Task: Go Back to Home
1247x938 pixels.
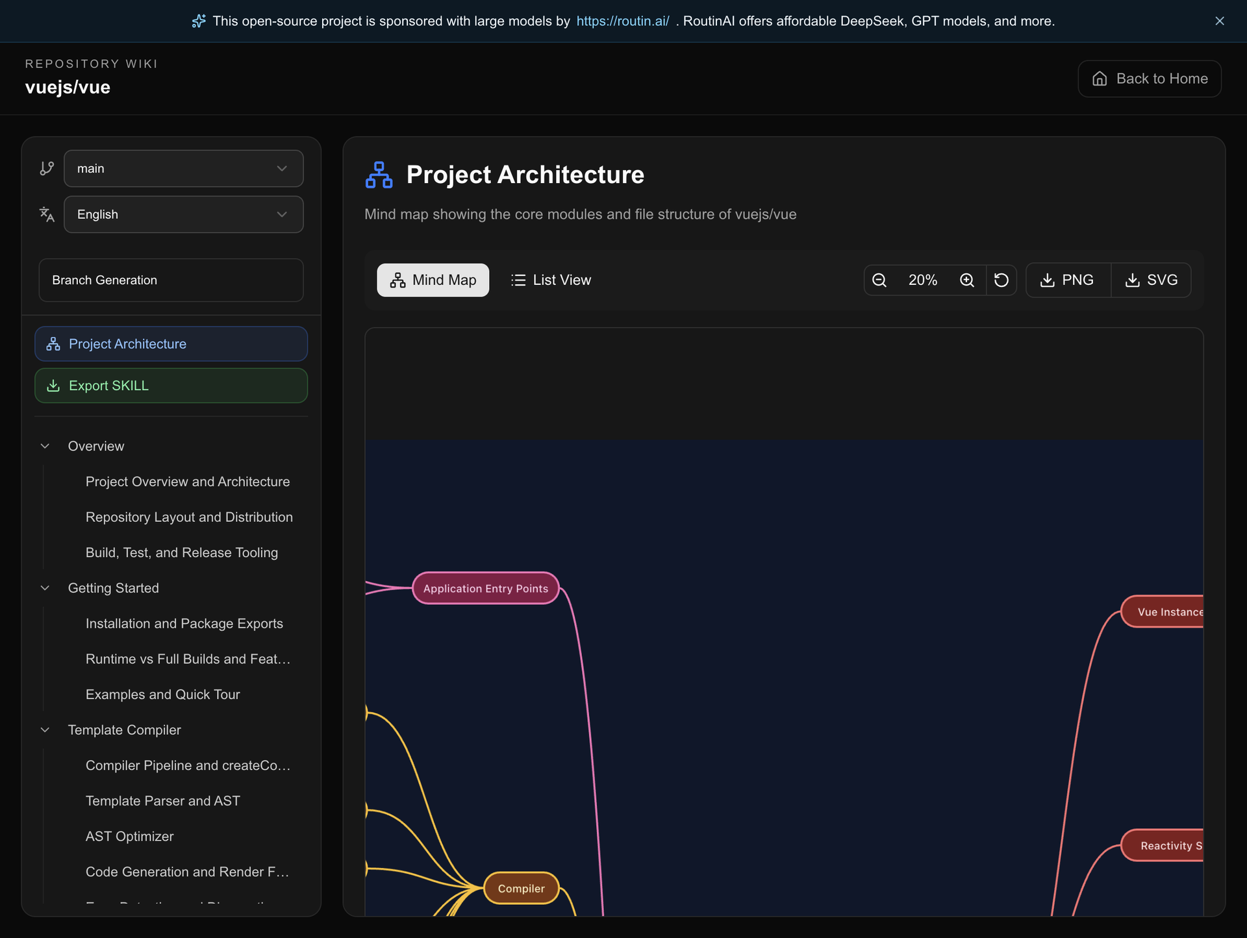Action: [x=1149, y=79]
